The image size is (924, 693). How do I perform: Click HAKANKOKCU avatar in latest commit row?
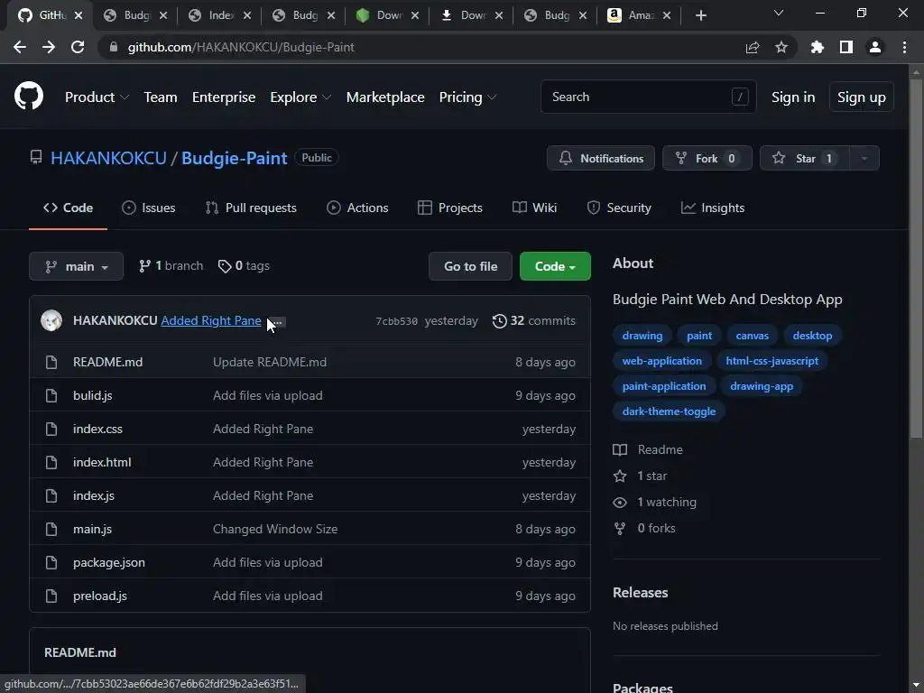51,320
